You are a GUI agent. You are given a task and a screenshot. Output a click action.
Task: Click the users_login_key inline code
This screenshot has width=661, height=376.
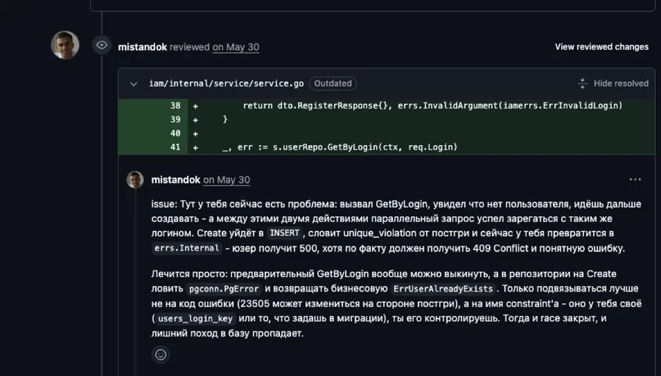click(x=195, y=319)
